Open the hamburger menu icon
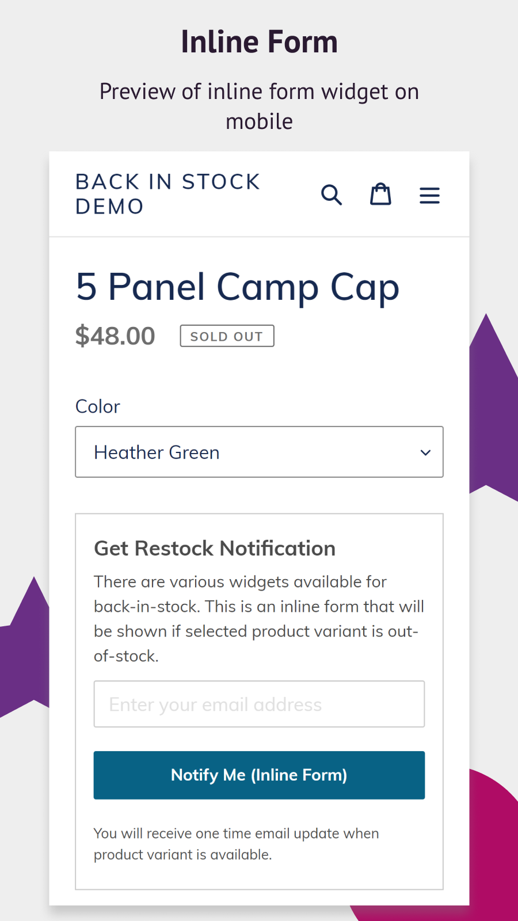Screen dimensions: 518x921 pyautogui.click(x=429, y=196)
